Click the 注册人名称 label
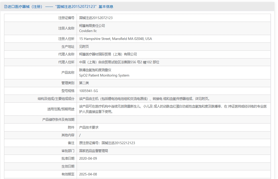Screen dimensions: 278x179 66,28
